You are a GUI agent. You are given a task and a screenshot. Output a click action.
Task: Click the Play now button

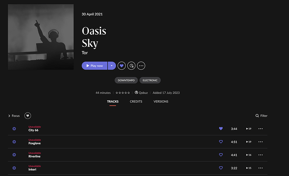point(94,66)
